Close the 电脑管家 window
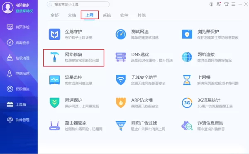Image resolution: width=249 pixels, height=154 pixels. coord(246,4)
